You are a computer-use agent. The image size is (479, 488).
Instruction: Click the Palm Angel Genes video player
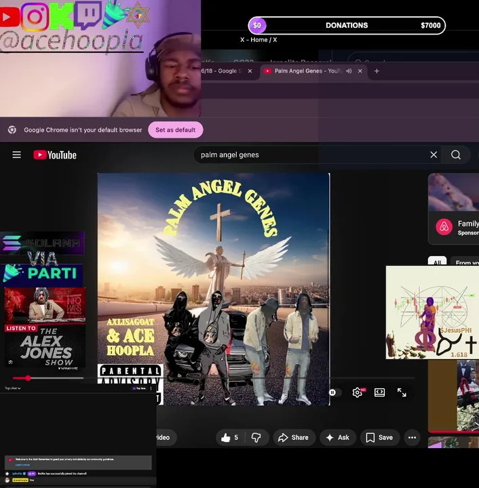coord(214,289)
